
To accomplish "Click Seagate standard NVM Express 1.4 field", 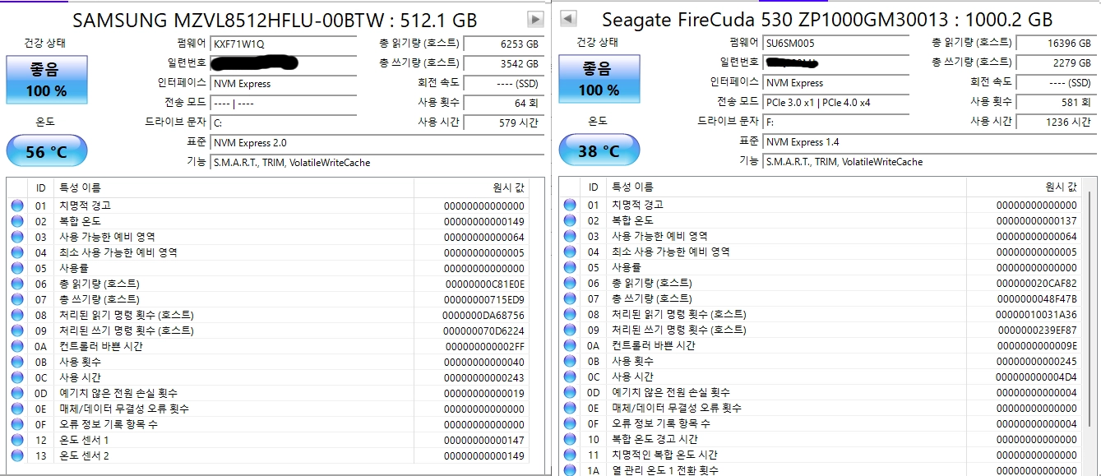I will pos(930,142).
